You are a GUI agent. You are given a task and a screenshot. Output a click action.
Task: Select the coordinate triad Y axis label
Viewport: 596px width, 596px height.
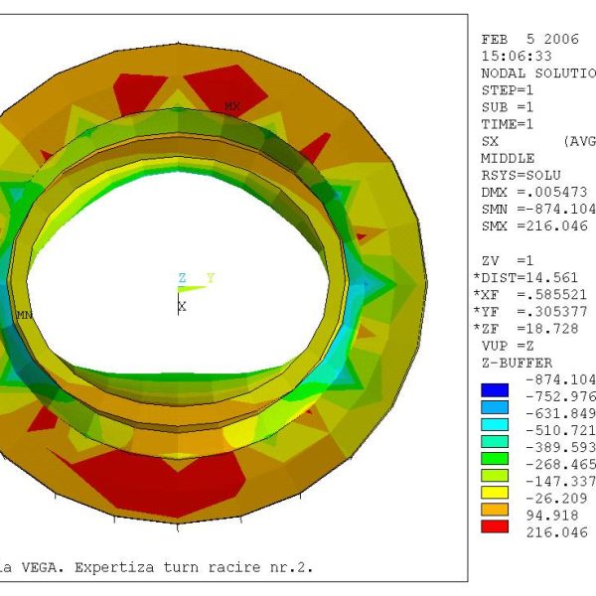pyautogui.click(x=210, y=278)
